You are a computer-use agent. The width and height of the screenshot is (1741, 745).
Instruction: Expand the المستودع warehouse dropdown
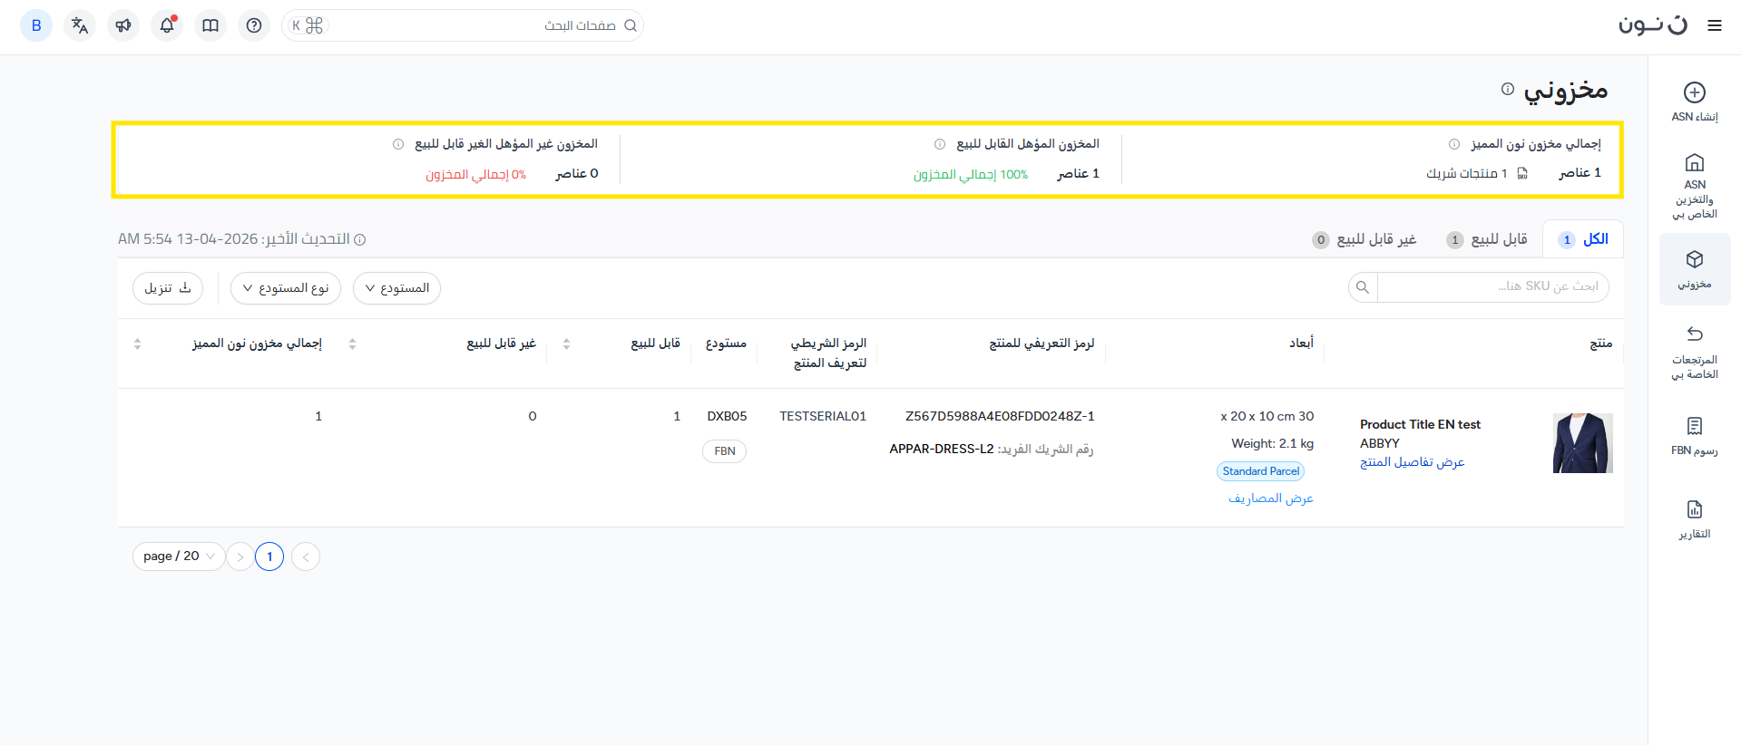point(396,288)
